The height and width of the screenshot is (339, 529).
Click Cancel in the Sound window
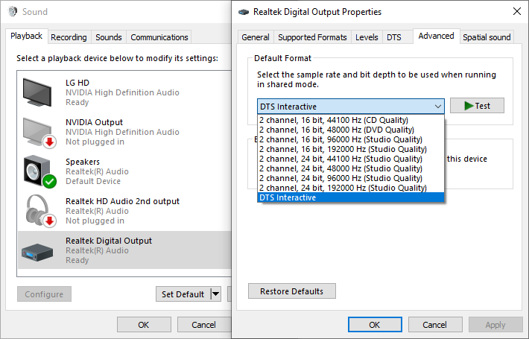pos(203,325)
